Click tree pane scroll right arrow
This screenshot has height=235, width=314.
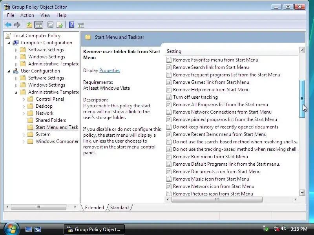[75, 207]
